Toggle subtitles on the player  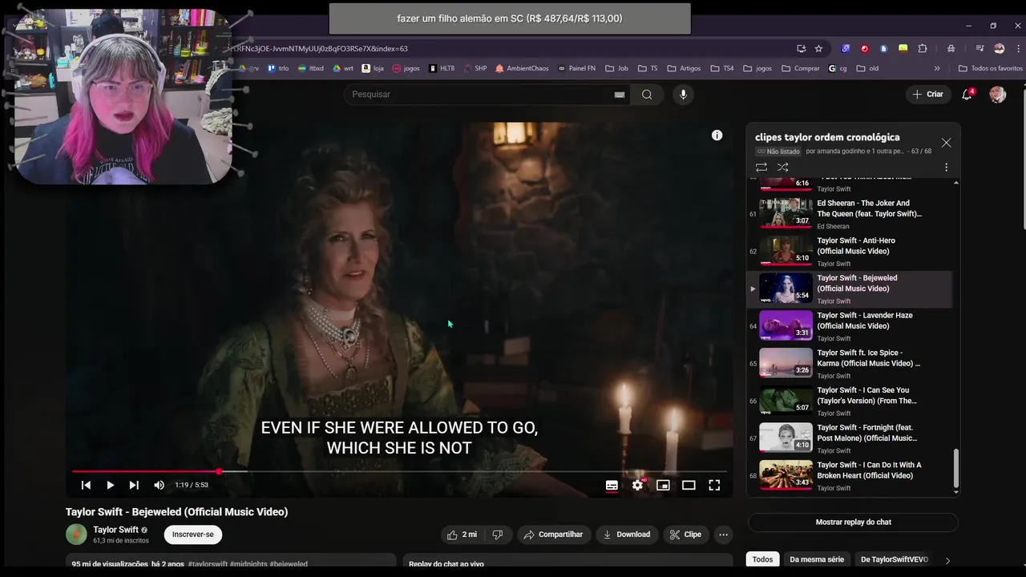[612, 485]
